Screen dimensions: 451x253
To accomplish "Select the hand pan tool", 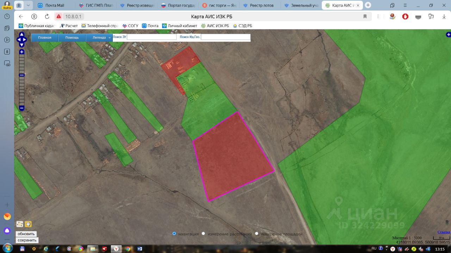I will 28,224.
